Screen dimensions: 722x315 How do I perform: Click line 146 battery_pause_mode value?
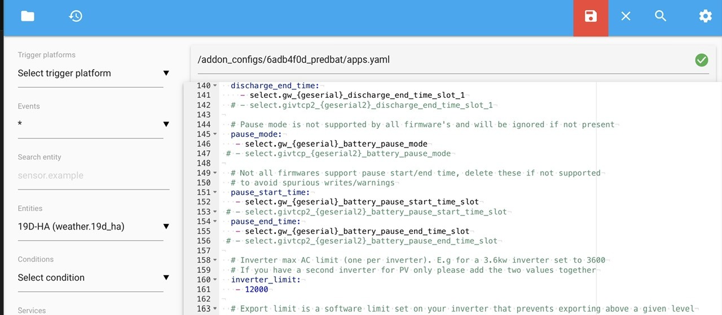pyautogui.click(x=336, y=143)
